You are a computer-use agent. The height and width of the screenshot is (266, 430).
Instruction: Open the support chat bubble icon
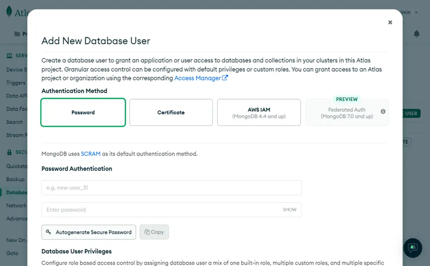(x=413, y=248)
